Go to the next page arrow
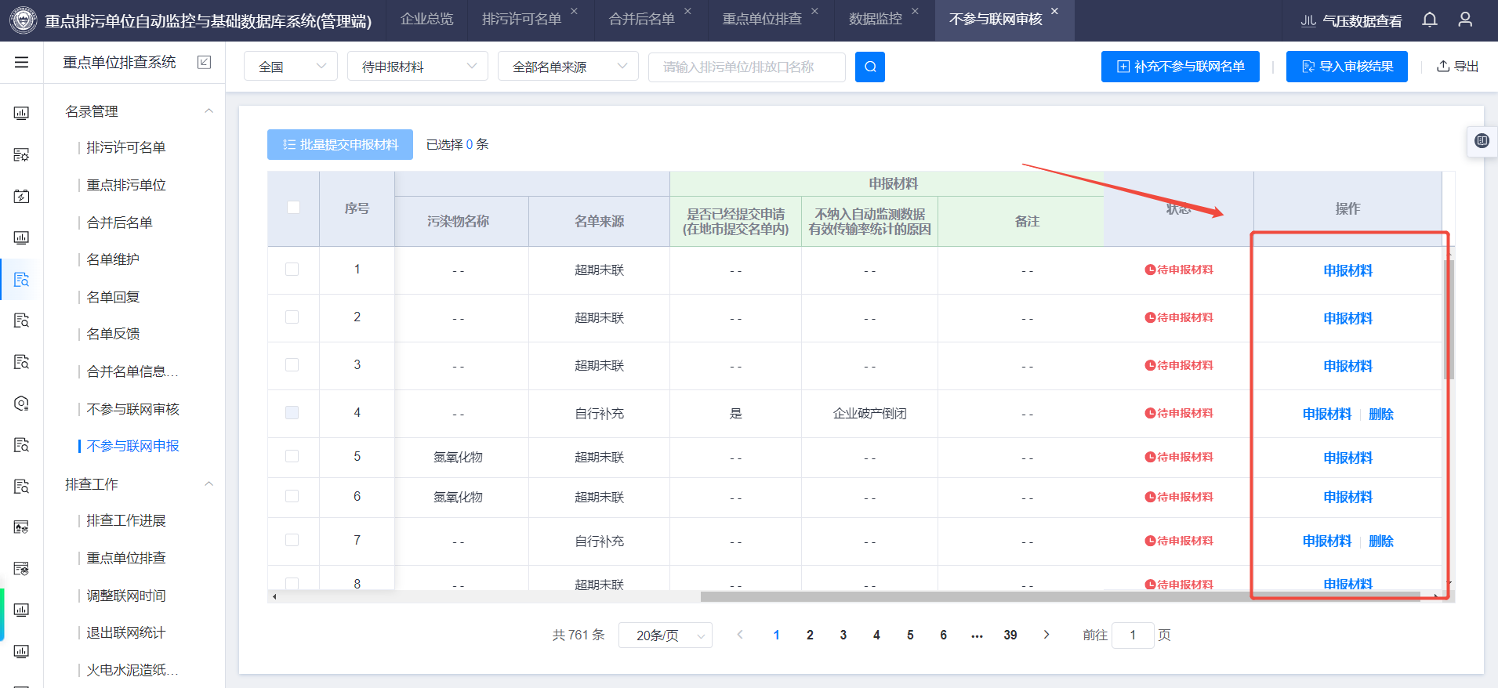Viewport: 1498px width, 688px height. pos(1046,635)
